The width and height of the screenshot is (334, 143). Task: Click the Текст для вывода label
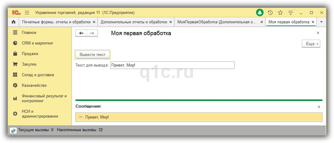tap(92, 65)
